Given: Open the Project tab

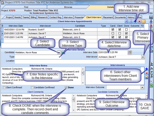Looking at the screenshot, I should pos(9,17).
